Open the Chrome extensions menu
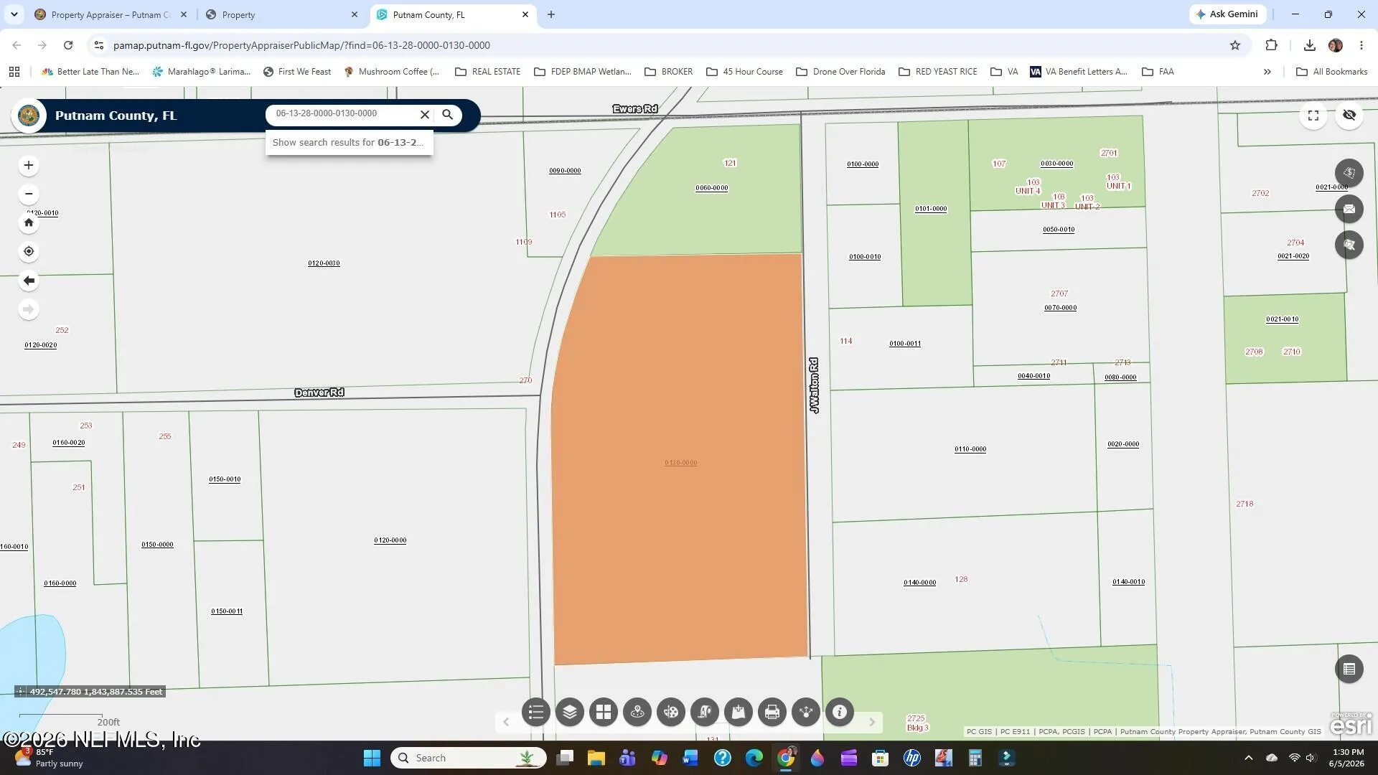 [x=1271, y=45]
